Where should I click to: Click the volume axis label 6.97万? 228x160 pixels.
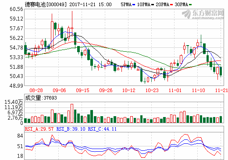tap(15, 113)
